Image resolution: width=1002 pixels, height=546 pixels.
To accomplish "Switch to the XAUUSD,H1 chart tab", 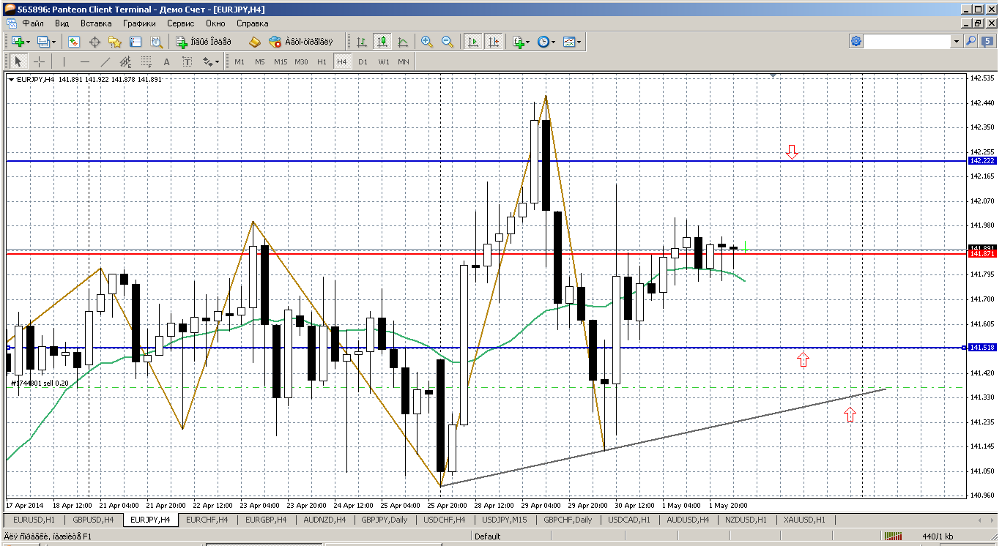I will (804, 520).
